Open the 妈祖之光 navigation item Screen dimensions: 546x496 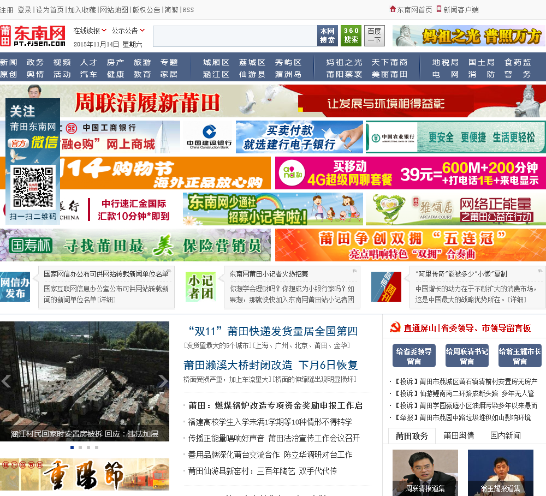tap(344, 62)
